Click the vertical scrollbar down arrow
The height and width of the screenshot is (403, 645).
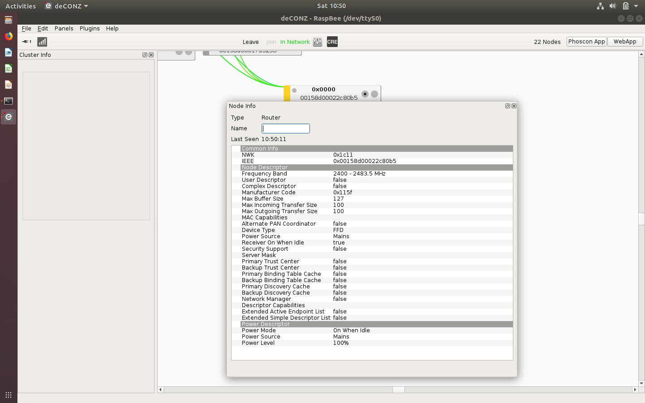point(641,383)
